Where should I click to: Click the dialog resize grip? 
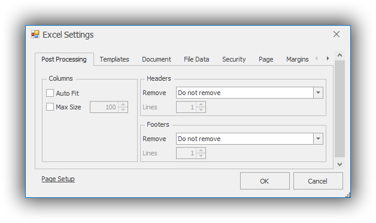[x=348, y=195]
